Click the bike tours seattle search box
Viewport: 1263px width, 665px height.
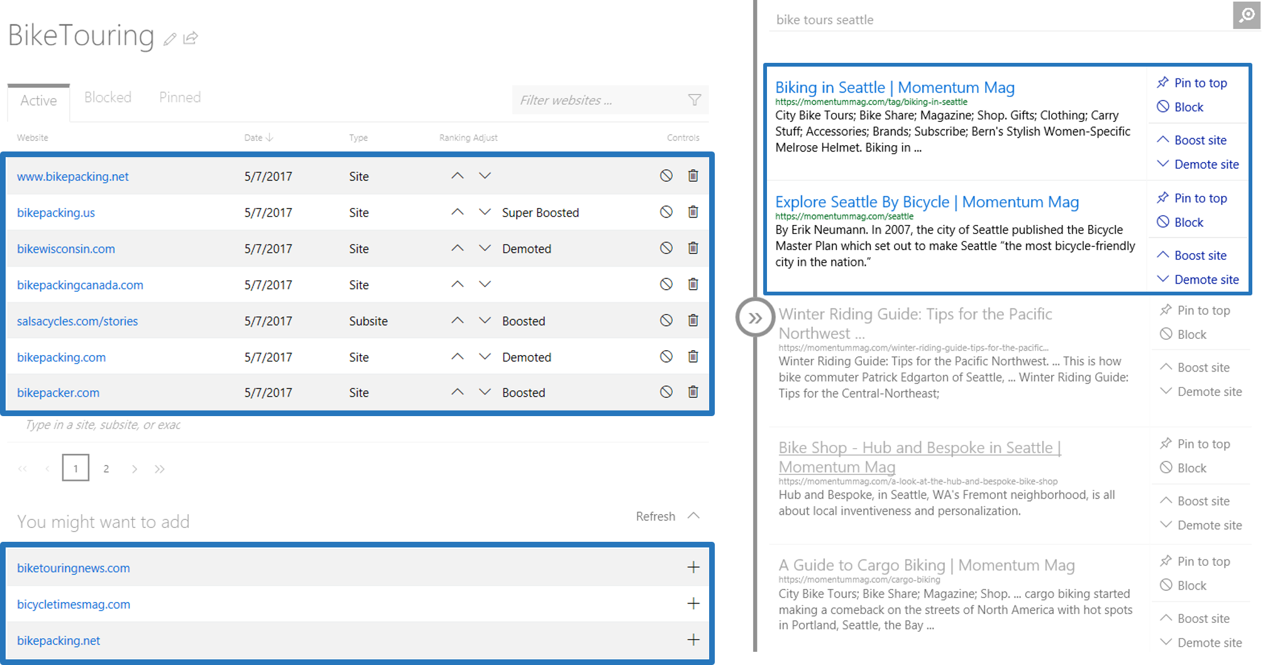(x=1001, y=19)
